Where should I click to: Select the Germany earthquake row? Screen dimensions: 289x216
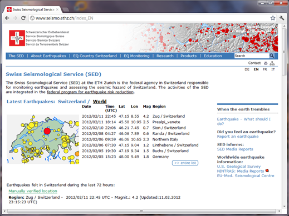140,157
